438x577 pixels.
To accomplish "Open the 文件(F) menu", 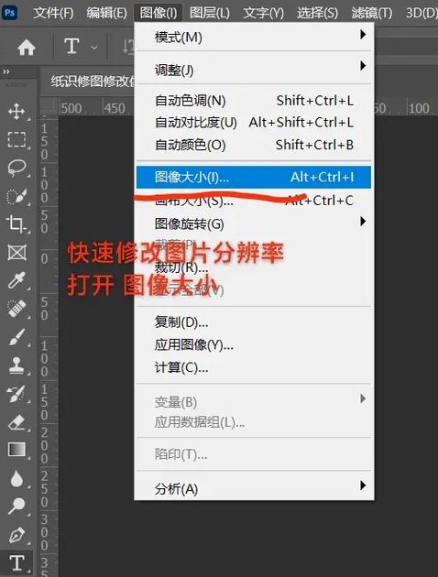I will point(53,13).
